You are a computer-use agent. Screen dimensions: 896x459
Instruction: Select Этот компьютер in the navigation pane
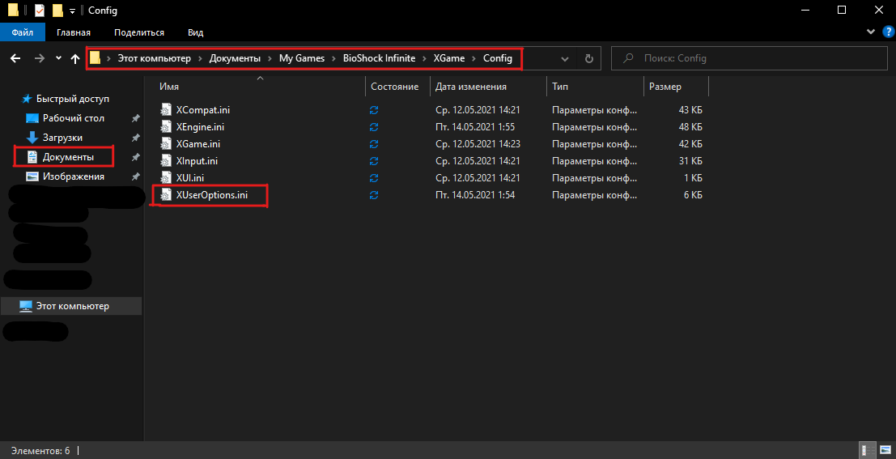point(71,306)
